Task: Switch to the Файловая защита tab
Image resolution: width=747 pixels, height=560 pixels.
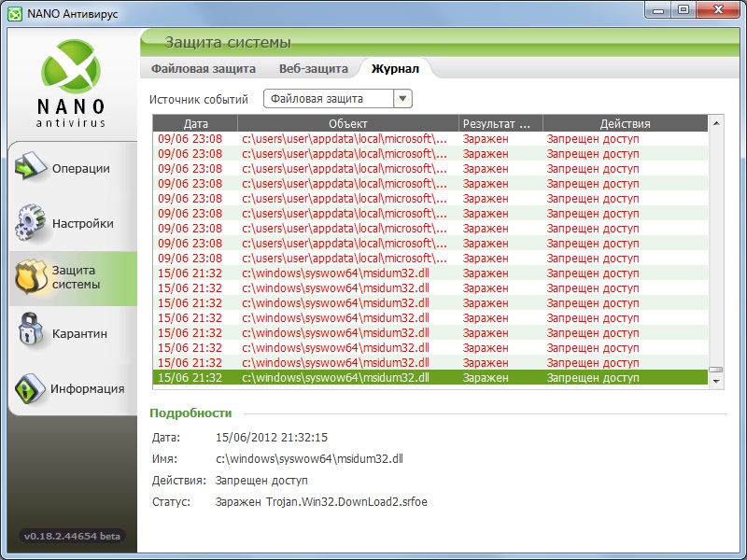Action: (203, 68)
